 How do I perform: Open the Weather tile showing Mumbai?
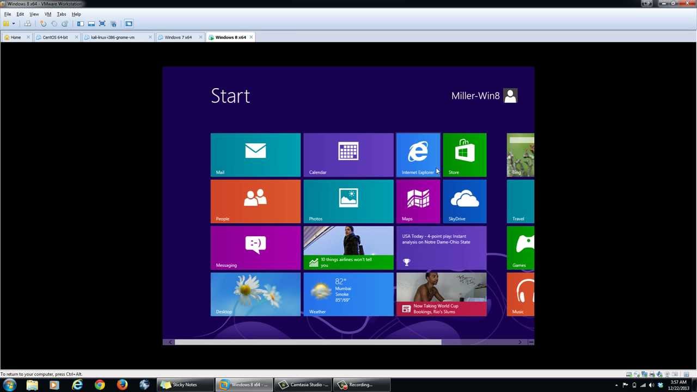(x=348, y=295)
